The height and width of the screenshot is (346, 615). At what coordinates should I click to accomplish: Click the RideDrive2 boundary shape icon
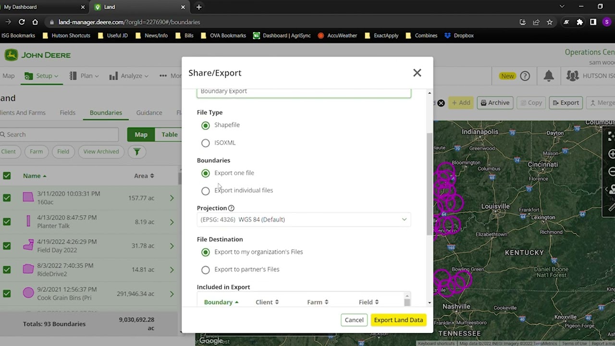coord(28,269)
